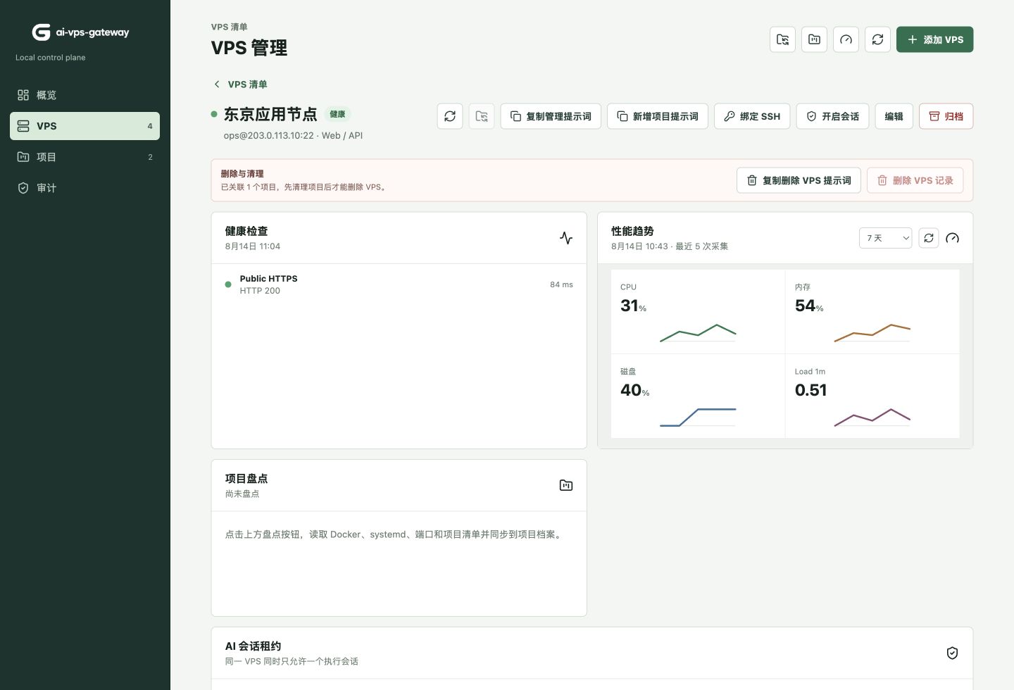The height and width of the screenshot is (690, 1014).
Task: Click the 尚未盘点 status text
Action: click(x=242, y=494)
